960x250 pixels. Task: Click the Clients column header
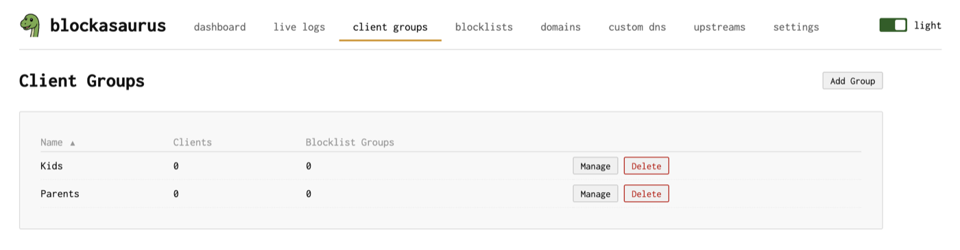193,142
